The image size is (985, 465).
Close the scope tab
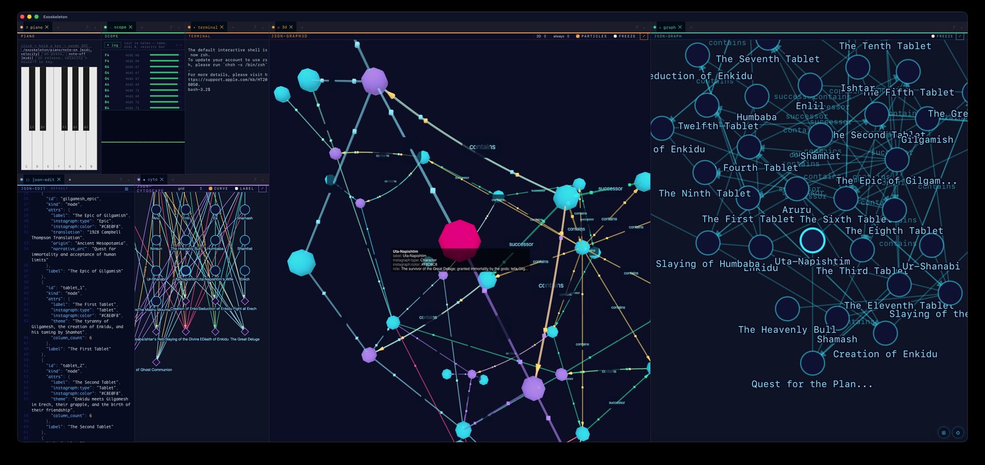130,27
